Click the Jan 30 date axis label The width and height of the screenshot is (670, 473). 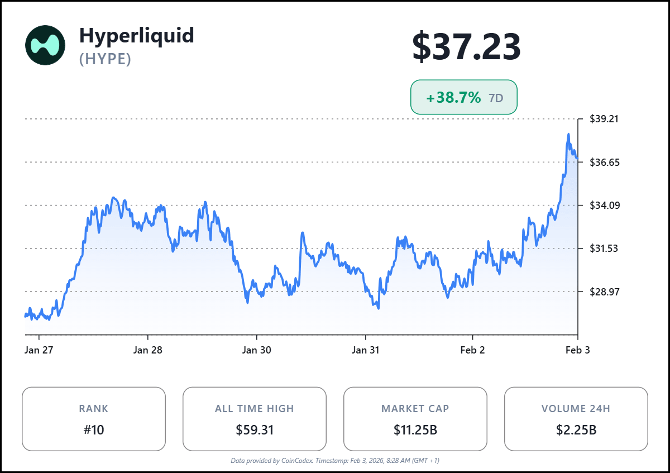coord(257,350)
